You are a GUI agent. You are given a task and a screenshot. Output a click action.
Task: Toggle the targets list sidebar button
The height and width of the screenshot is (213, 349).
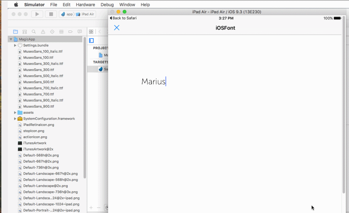[91, 40]
